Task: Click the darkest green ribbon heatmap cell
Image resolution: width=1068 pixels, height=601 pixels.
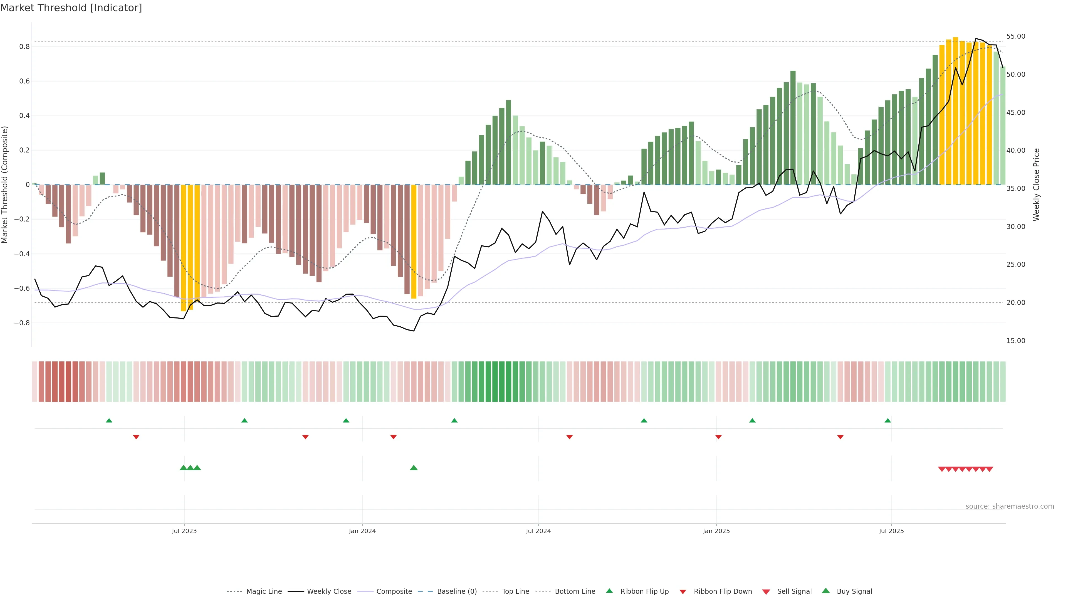Action: (x=502, y=381)
